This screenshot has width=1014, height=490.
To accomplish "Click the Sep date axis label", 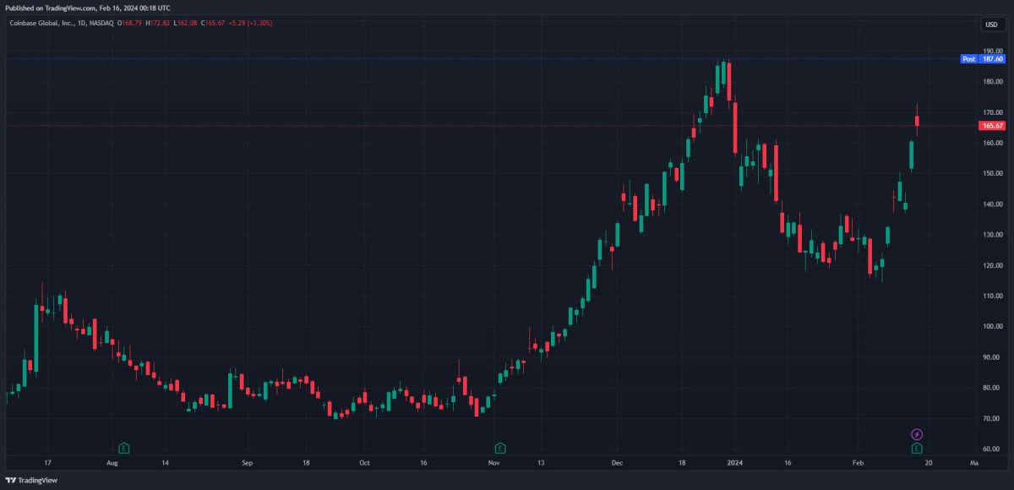I will [x=247, y=463].
